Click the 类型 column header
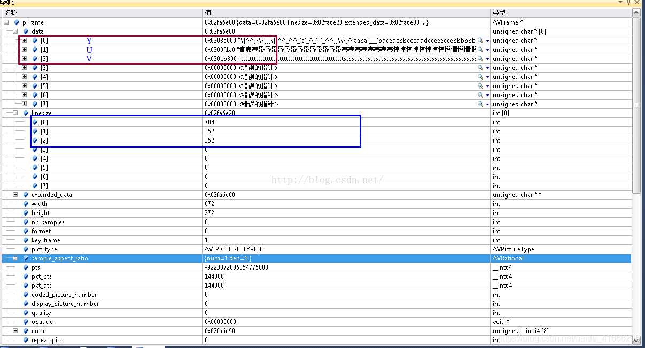The width and height of the screenshot is (645, 348). pyautogui.click(x=561, y=12)
